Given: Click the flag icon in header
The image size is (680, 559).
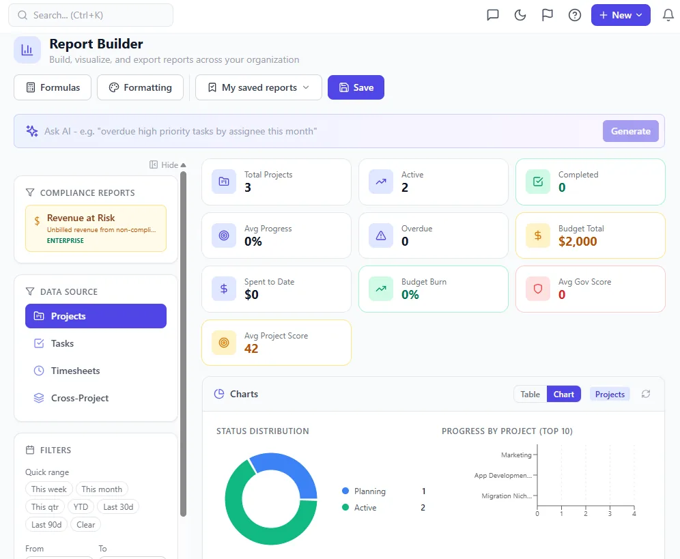Looking at the screenshot, I should tap(548, 15).
